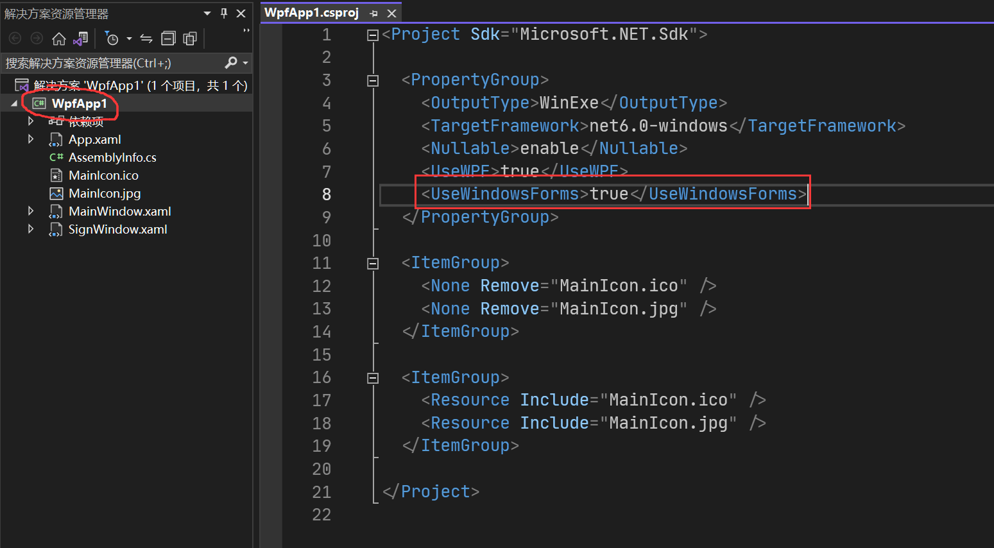This screenshot has width=994, height=548.
Task: Switch to the WpfApp1.csproj tab
Action: (x=312, y=13)
